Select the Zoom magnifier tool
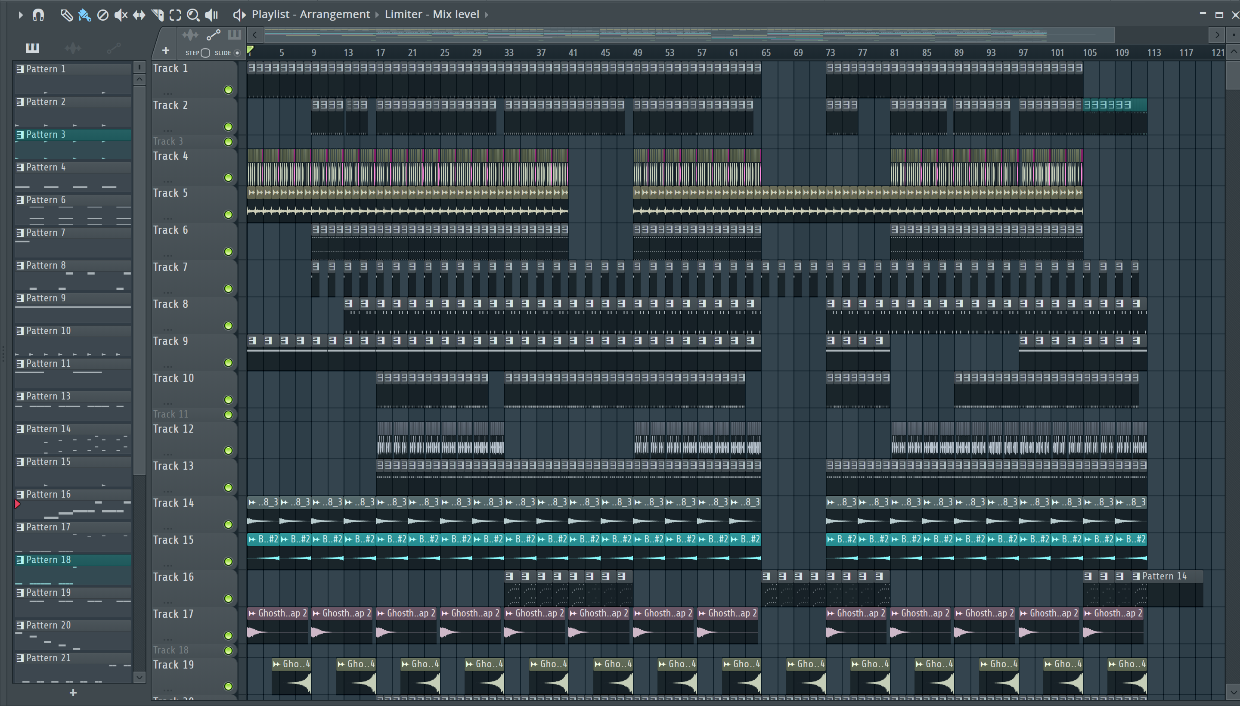1240x706 pixels. pyautogui.click(x=193, y=15)
